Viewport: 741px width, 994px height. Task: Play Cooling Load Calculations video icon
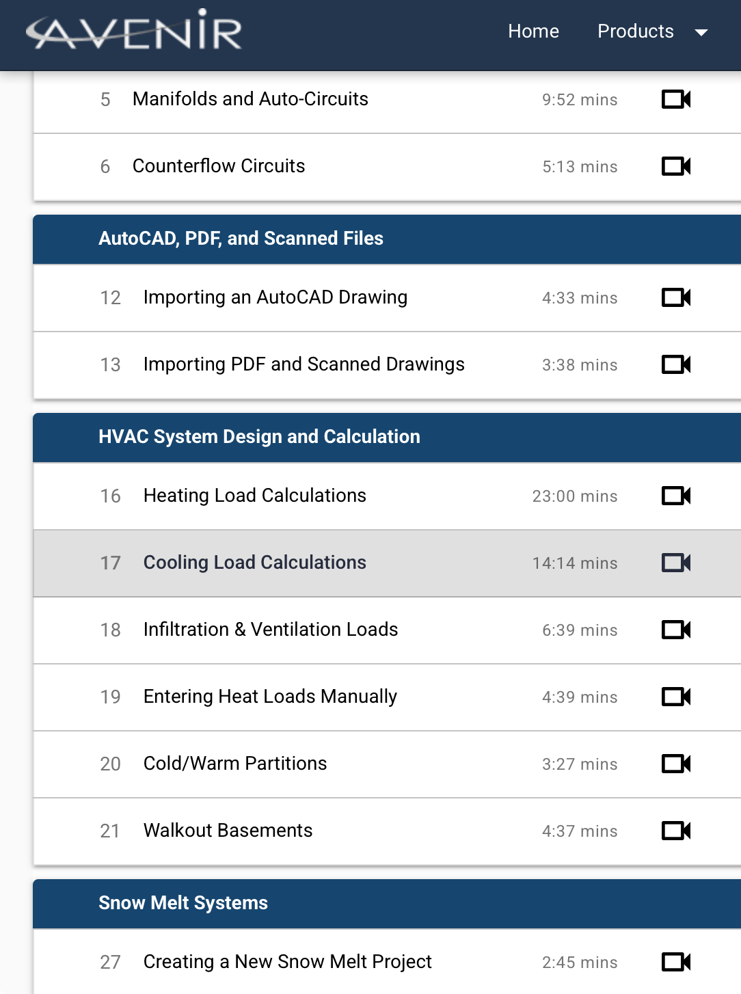pyautogui.click(x=676, y=563)
